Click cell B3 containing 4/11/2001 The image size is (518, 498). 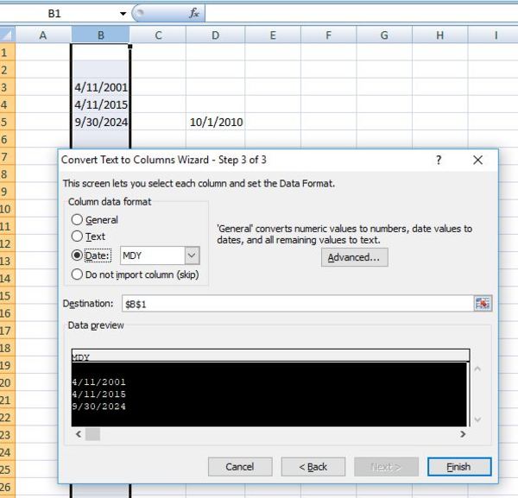(x=100, y=87)
